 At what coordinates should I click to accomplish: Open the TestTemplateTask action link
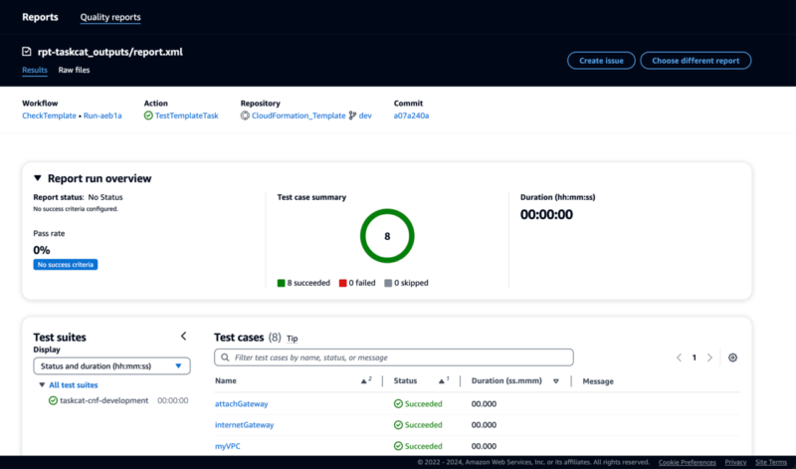(187, 116)
